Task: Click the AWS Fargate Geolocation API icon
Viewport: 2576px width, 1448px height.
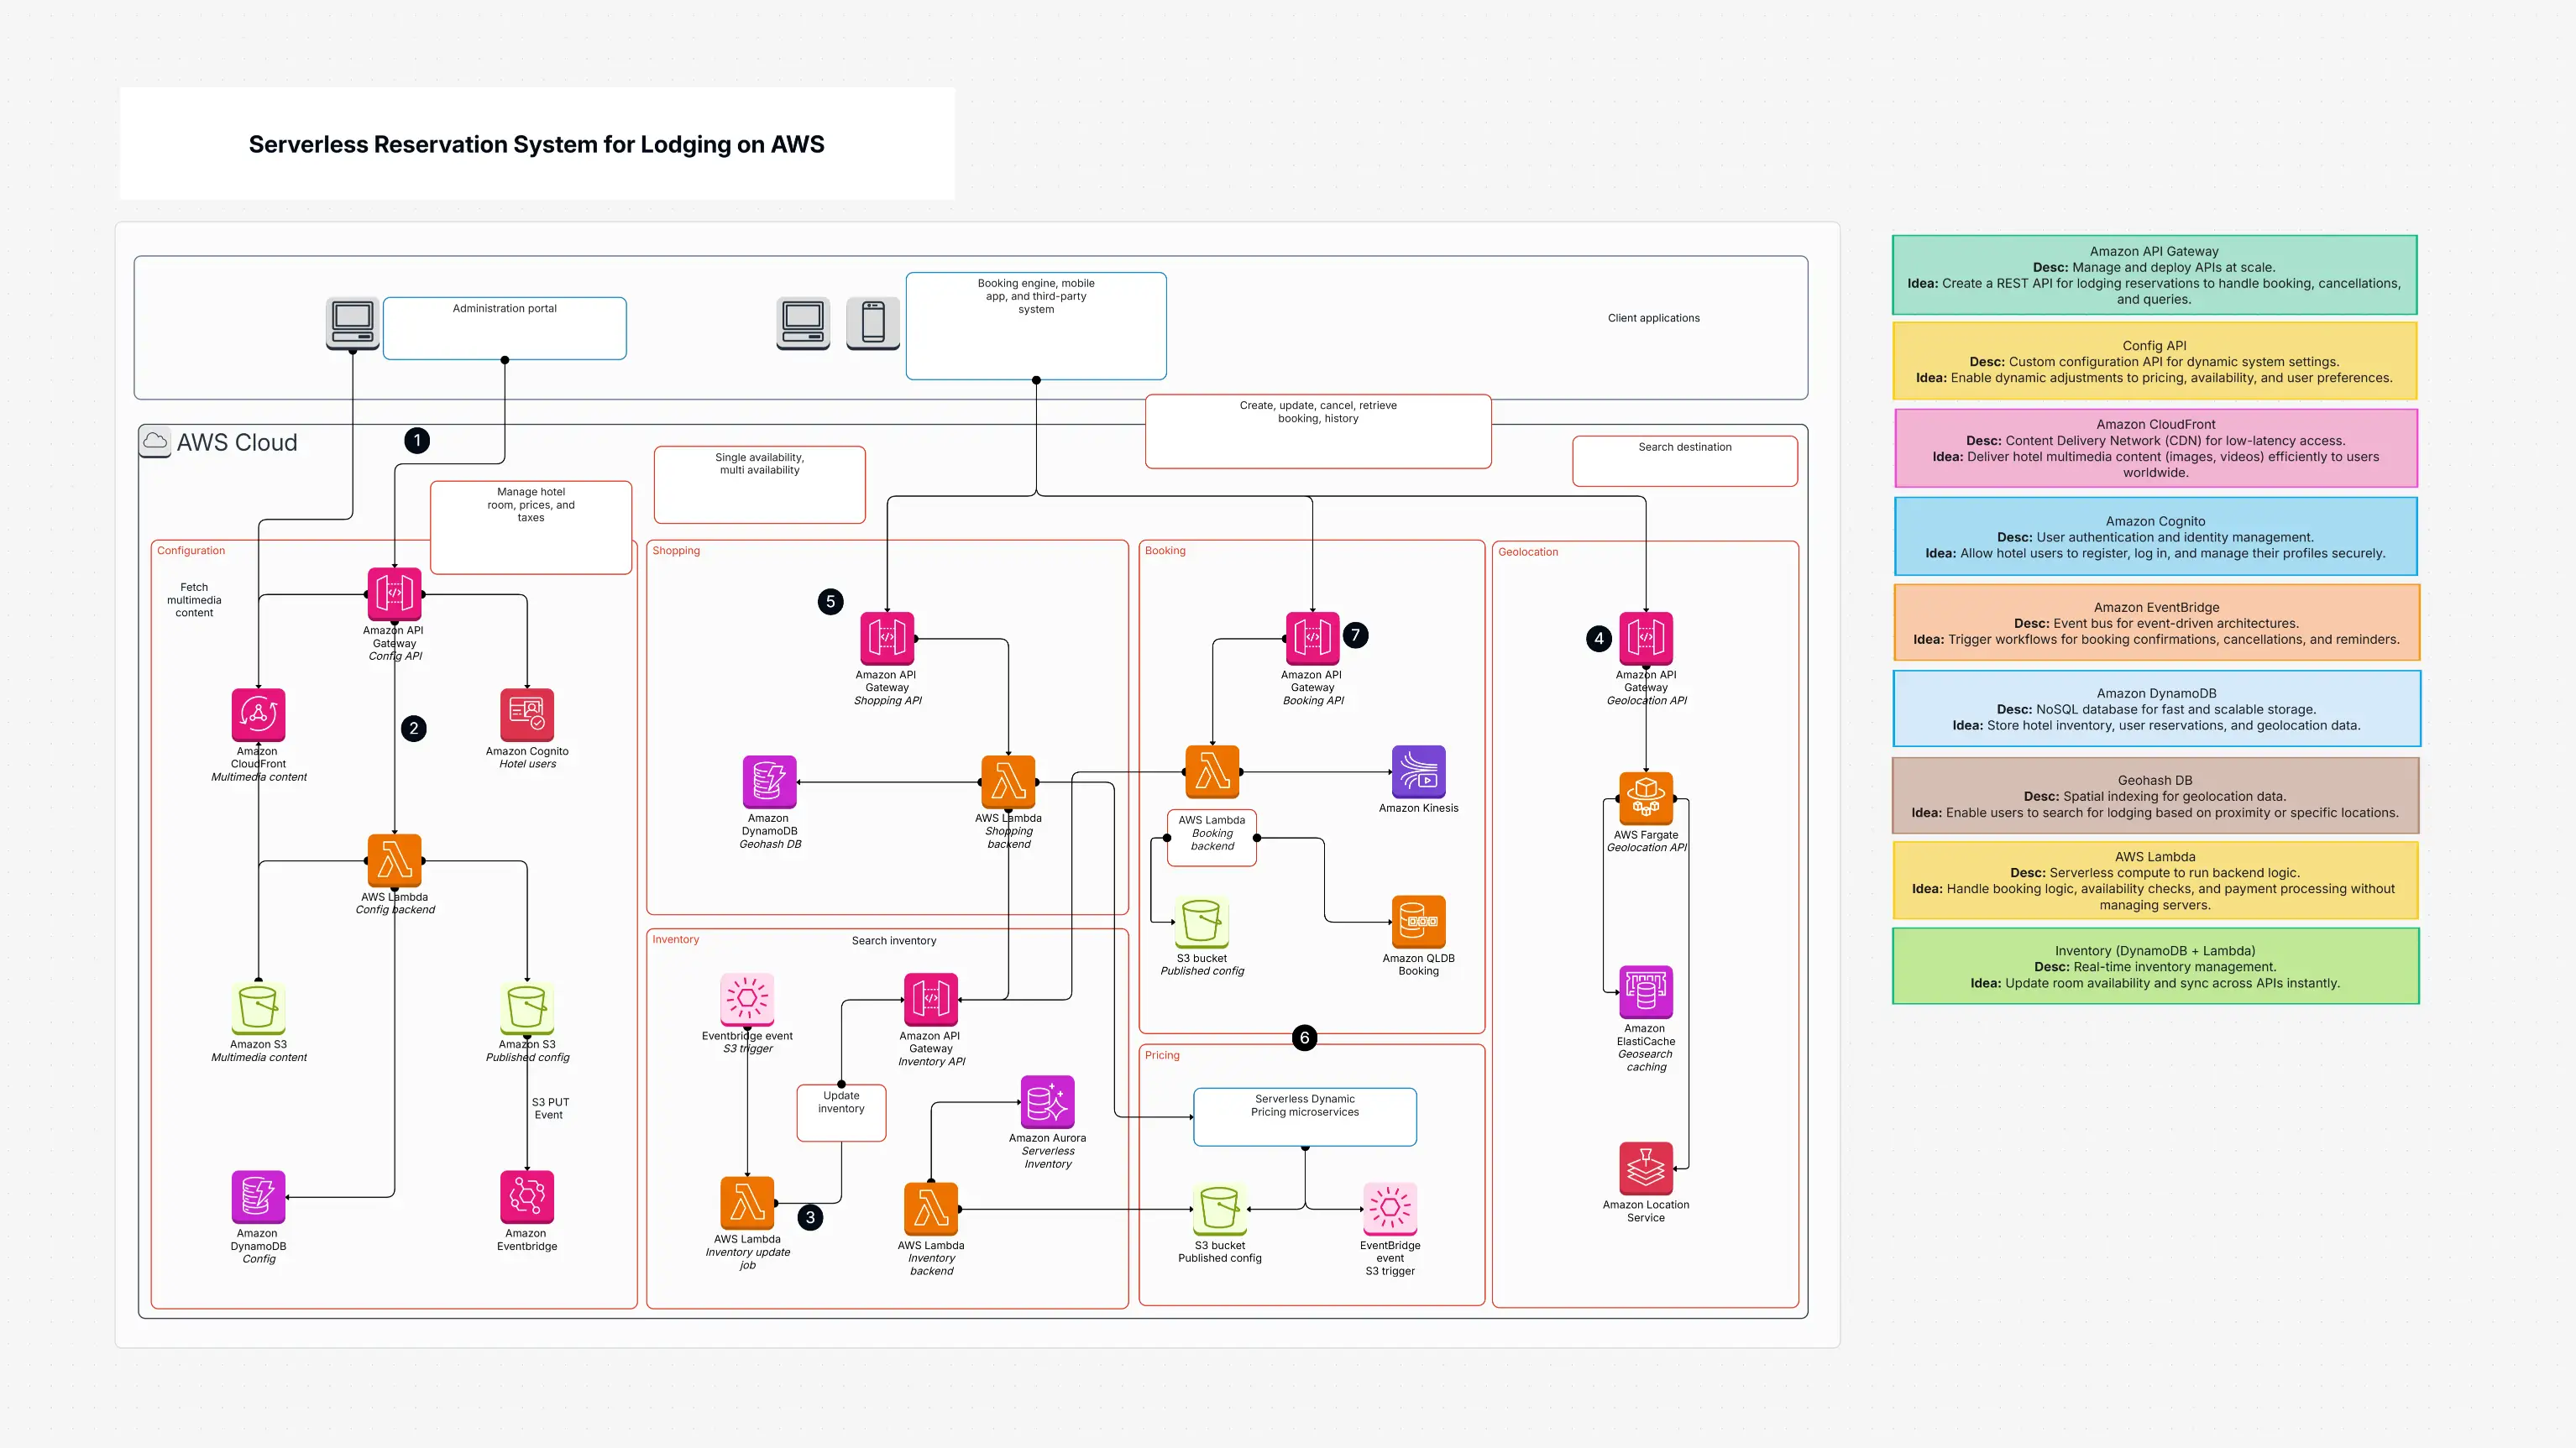Action: coord(1645,798)
